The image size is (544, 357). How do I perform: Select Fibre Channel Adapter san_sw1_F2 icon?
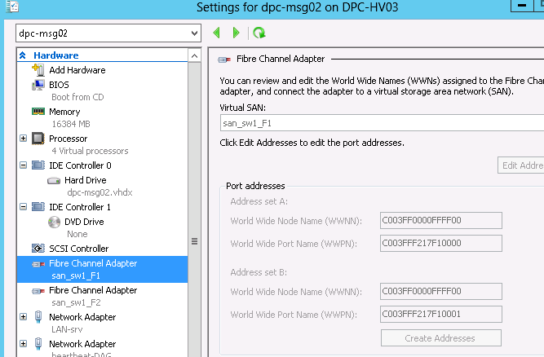[x=38, y=291]
